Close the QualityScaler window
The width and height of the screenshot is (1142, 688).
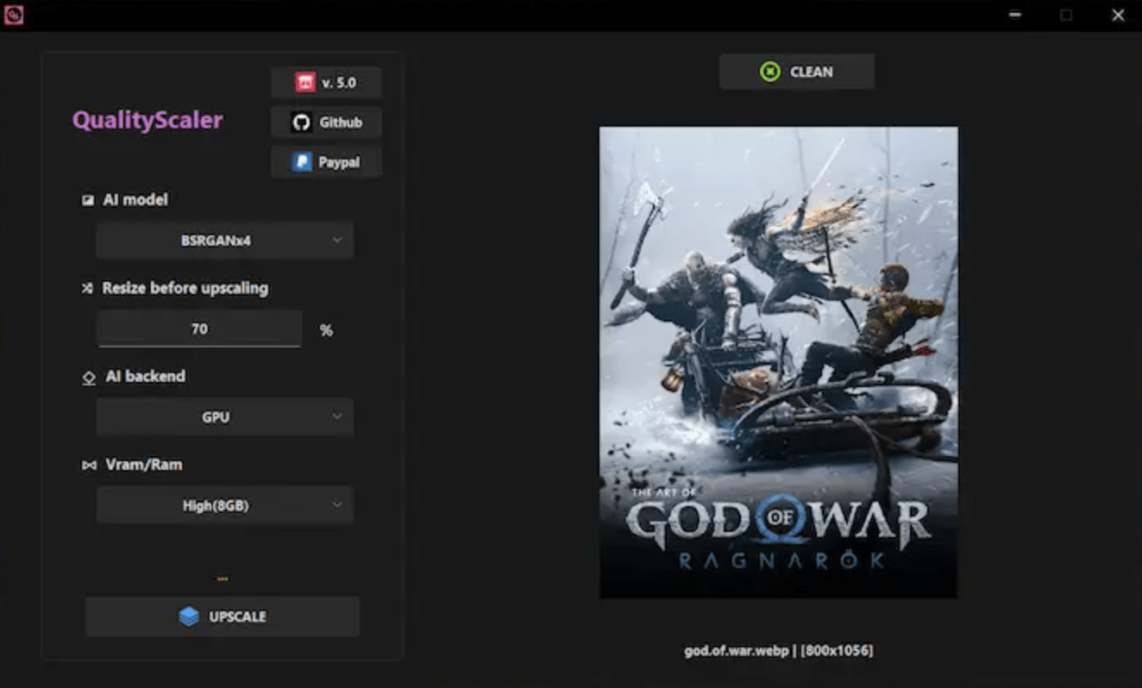pyautogui.click(x=1118, y=15)
